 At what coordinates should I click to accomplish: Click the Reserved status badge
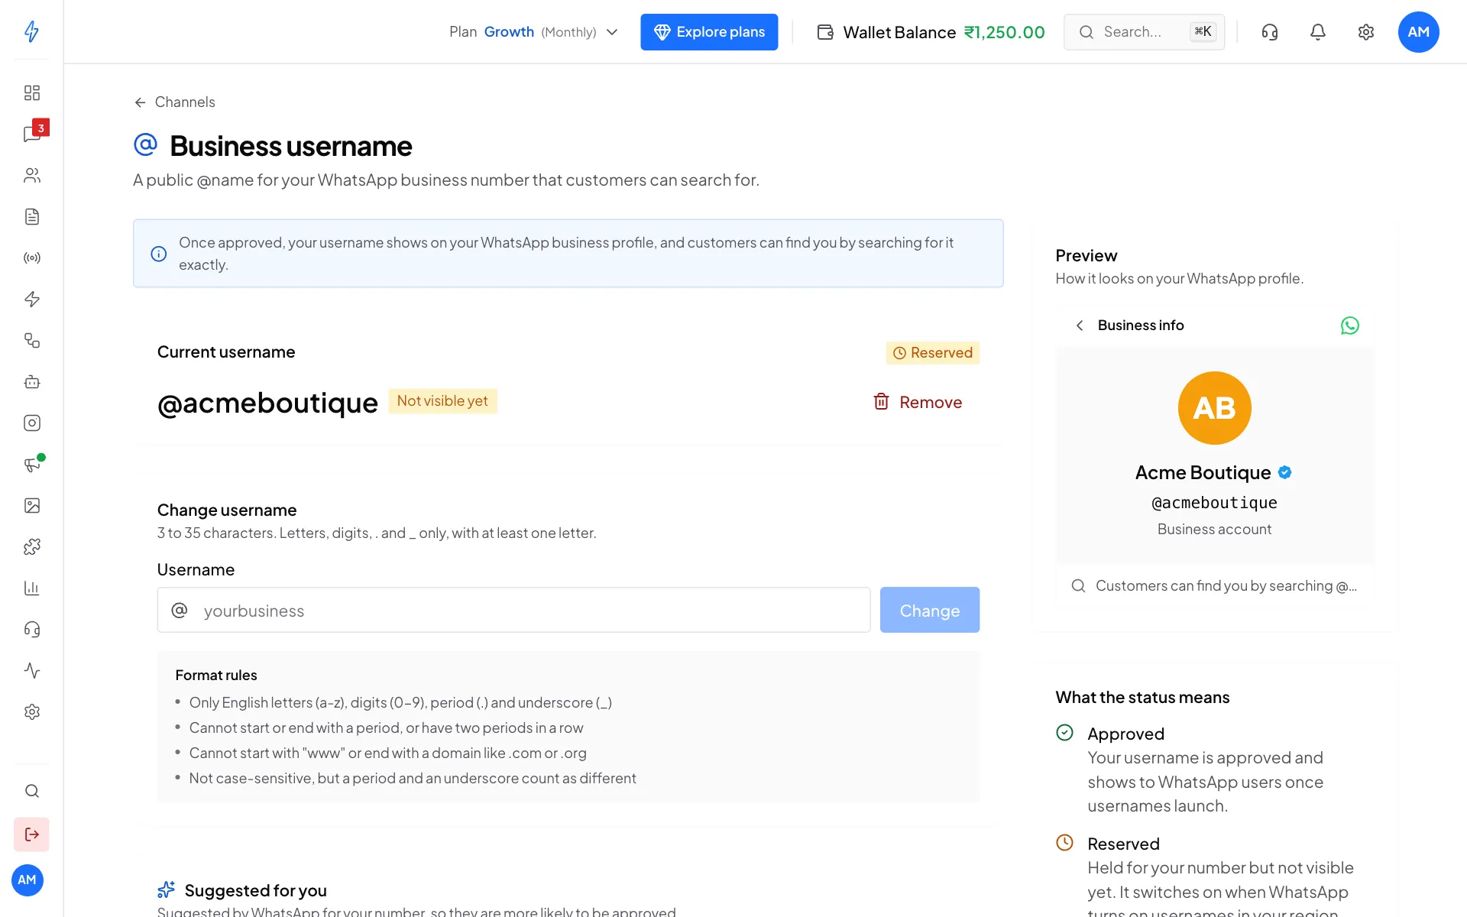tap(932, 353)
